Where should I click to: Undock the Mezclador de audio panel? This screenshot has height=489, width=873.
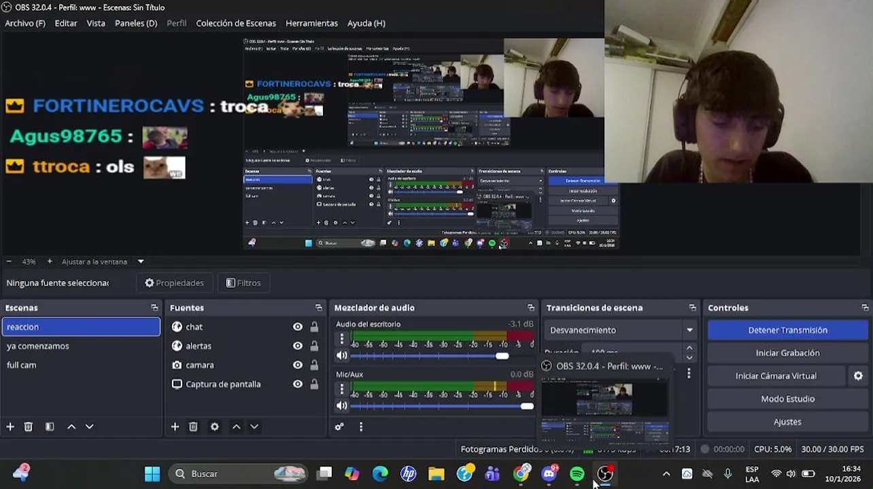pyautogui.click(x=531, y=308)
